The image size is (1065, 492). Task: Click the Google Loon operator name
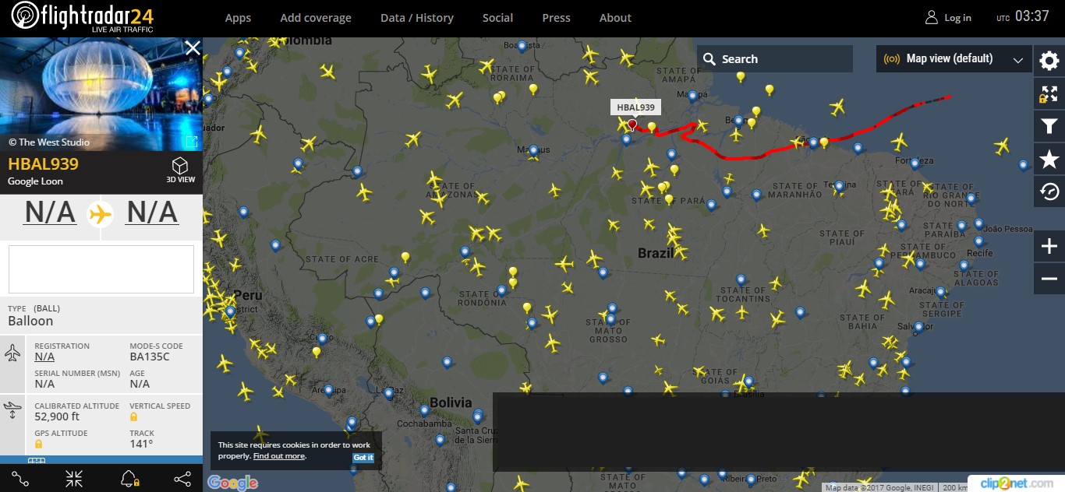(x=35, y=181)
